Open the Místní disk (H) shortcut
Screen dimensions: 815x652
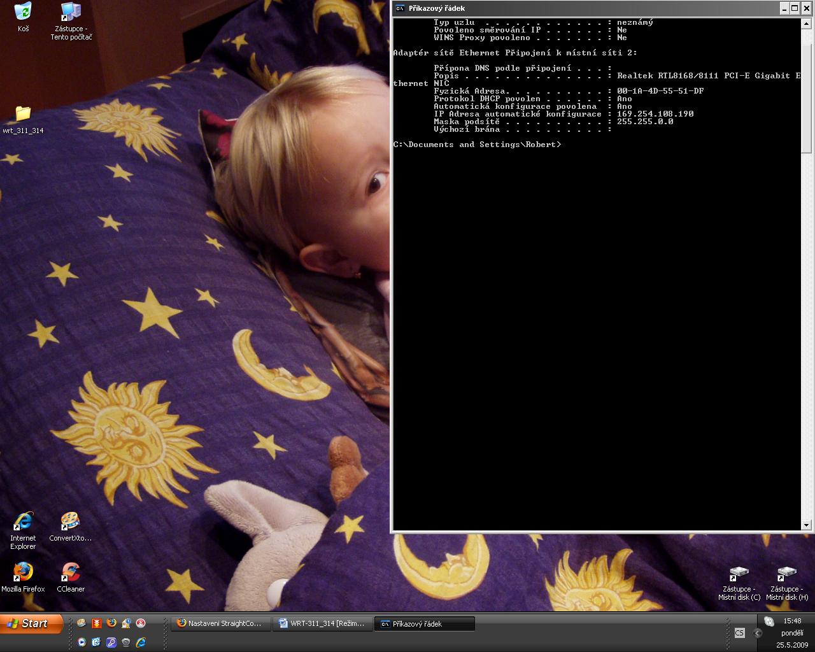pyautogui.click(x=787, y=583)
